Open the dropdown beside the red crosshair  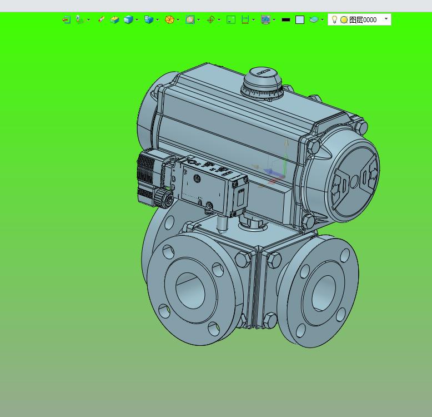pyautogui.click(x=219, y=20)
